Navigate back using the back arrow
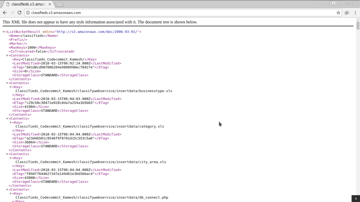360x202 pixels. pos(4,12)
